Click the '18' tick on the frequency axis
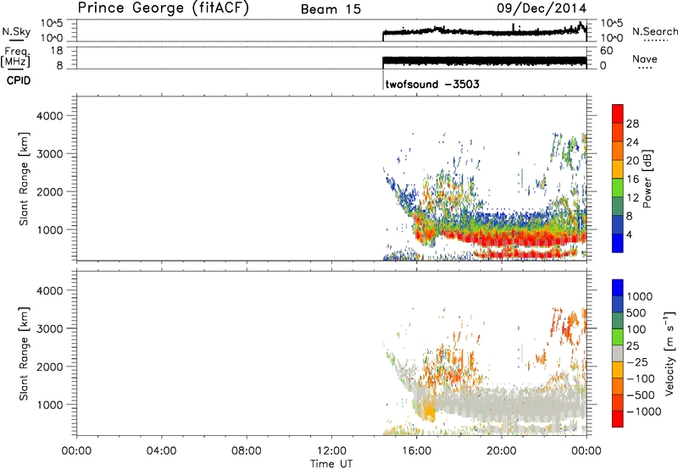678x469 pixels. point(57,51)
